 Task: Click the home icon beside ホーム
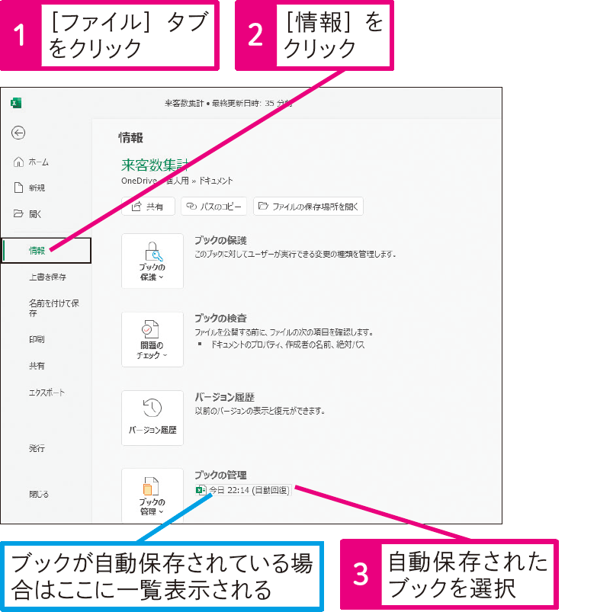click(18, 162)
